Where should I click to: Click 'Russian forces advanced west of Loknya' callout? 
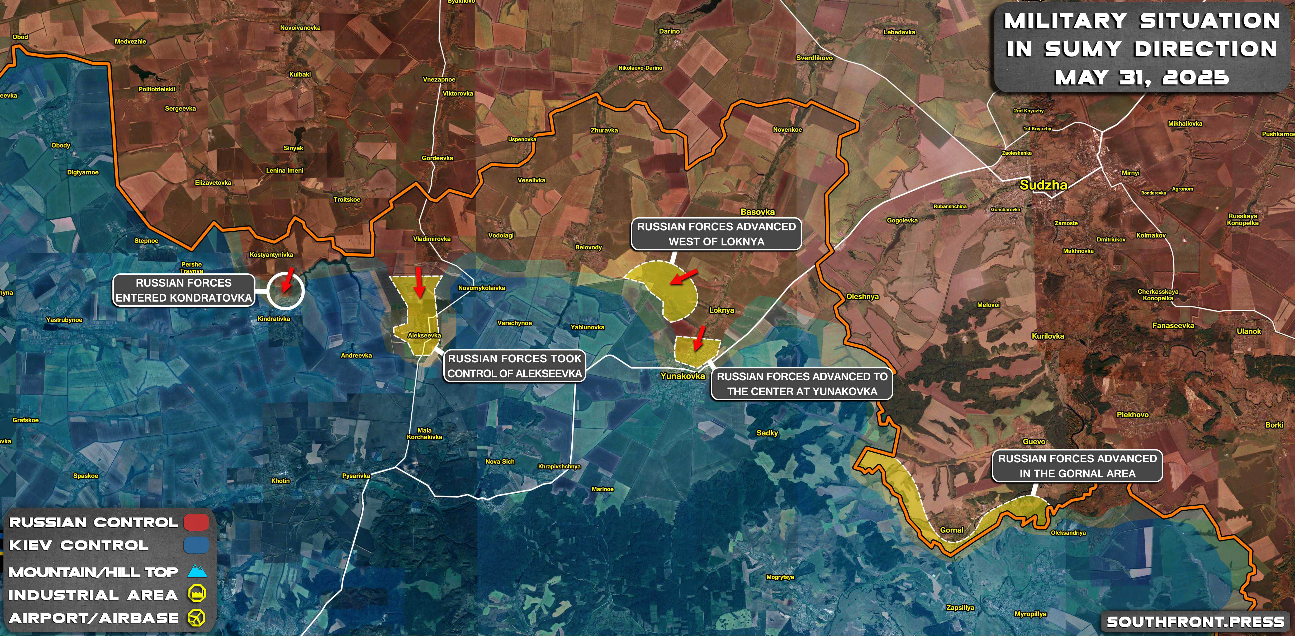coord(716,234)
